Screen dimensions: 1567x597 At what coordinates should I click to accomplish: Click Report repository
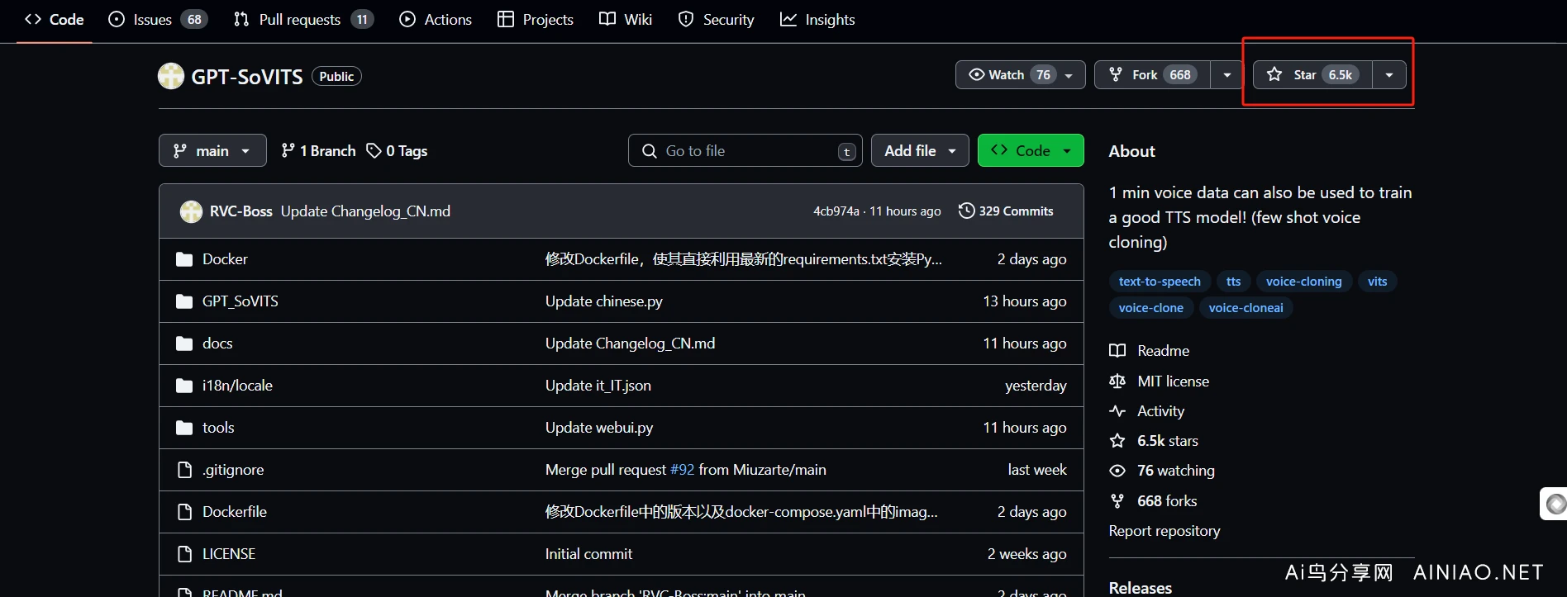point(1165,531)
